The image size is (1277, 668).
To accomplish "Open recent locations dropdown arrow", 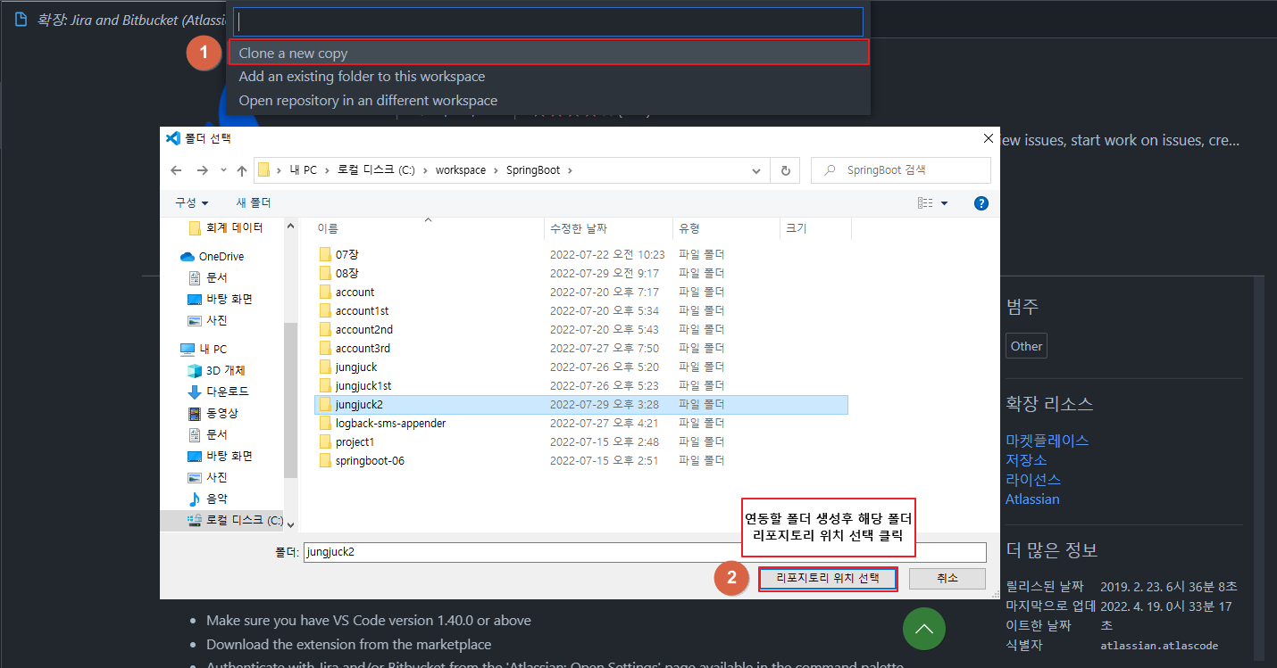I will coord(223,170).
